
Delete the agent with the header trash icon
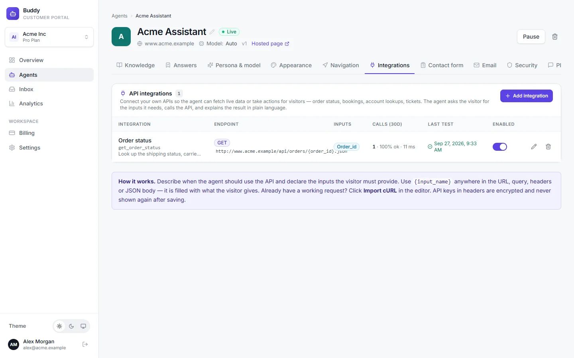click(x=555, y=37)
